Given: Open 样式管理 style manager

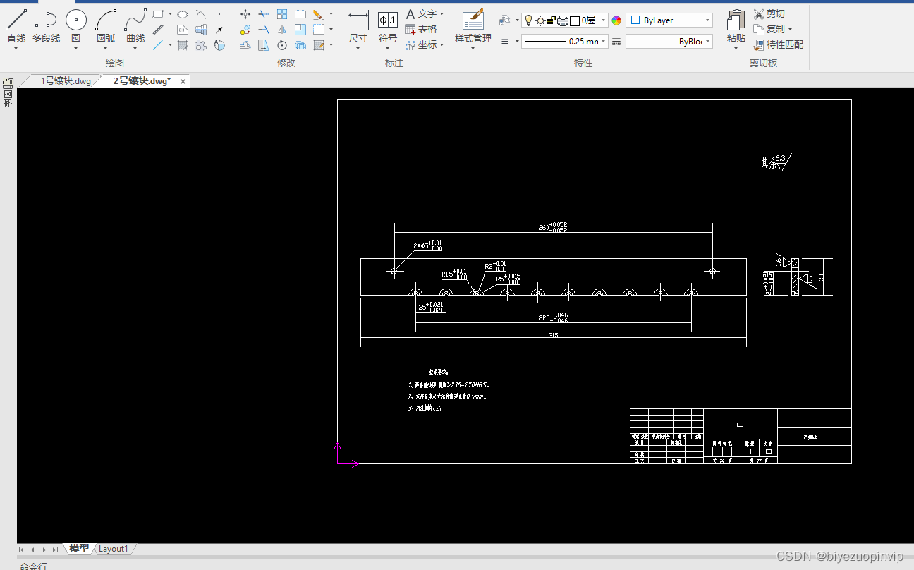Looking at the screenshot, I should pos(473,26).
